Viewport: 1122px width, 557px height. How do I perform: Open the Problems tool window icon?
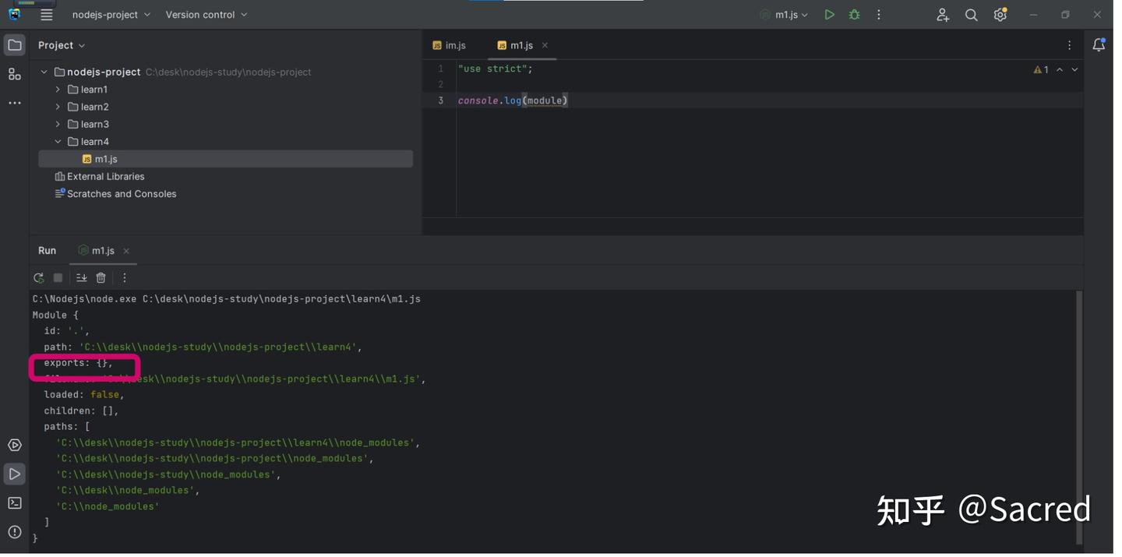14,532
